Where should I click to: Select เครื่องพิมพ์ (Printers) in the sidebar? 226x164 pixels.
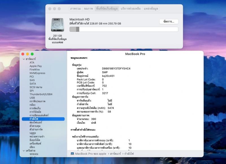tap(35, 144)
